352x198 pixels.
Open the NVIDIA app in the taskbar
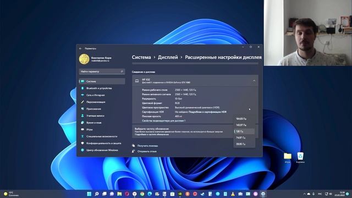[x=180, y=194]
